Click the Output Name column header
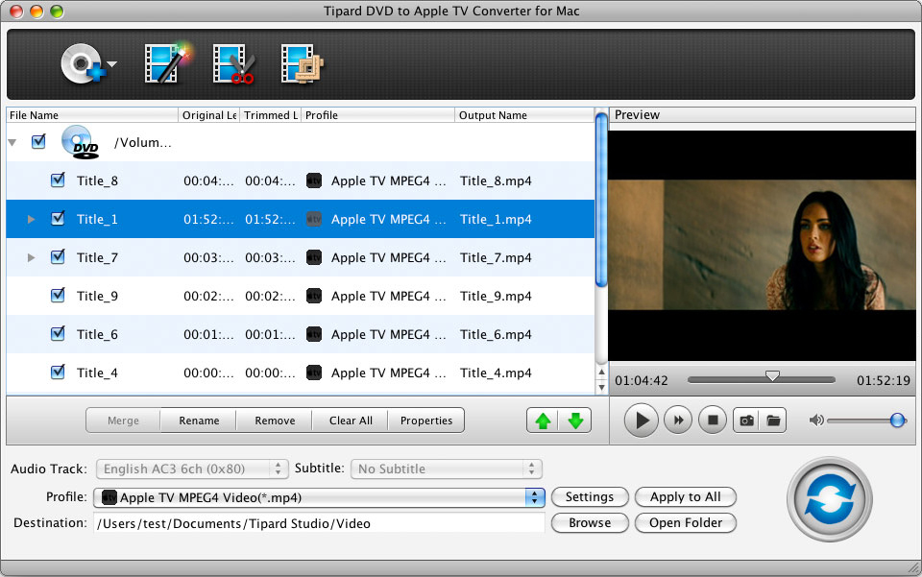This screenshot has width=922, height=577. (523, 115)
